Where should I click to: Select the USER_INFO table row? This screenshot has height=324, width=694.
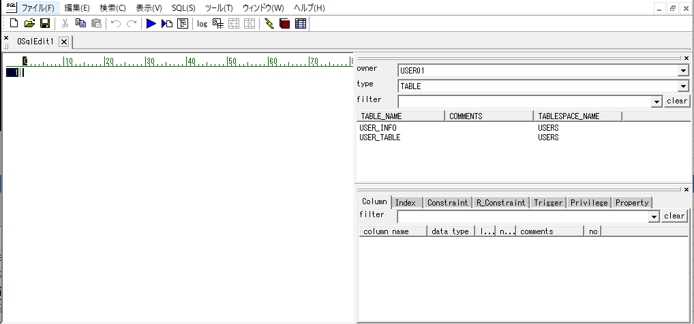click(378, 128)
